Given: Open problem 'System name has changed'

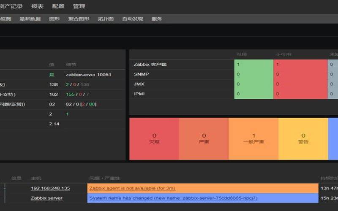Looking at the screenshot, I should (x=173, y=198).
